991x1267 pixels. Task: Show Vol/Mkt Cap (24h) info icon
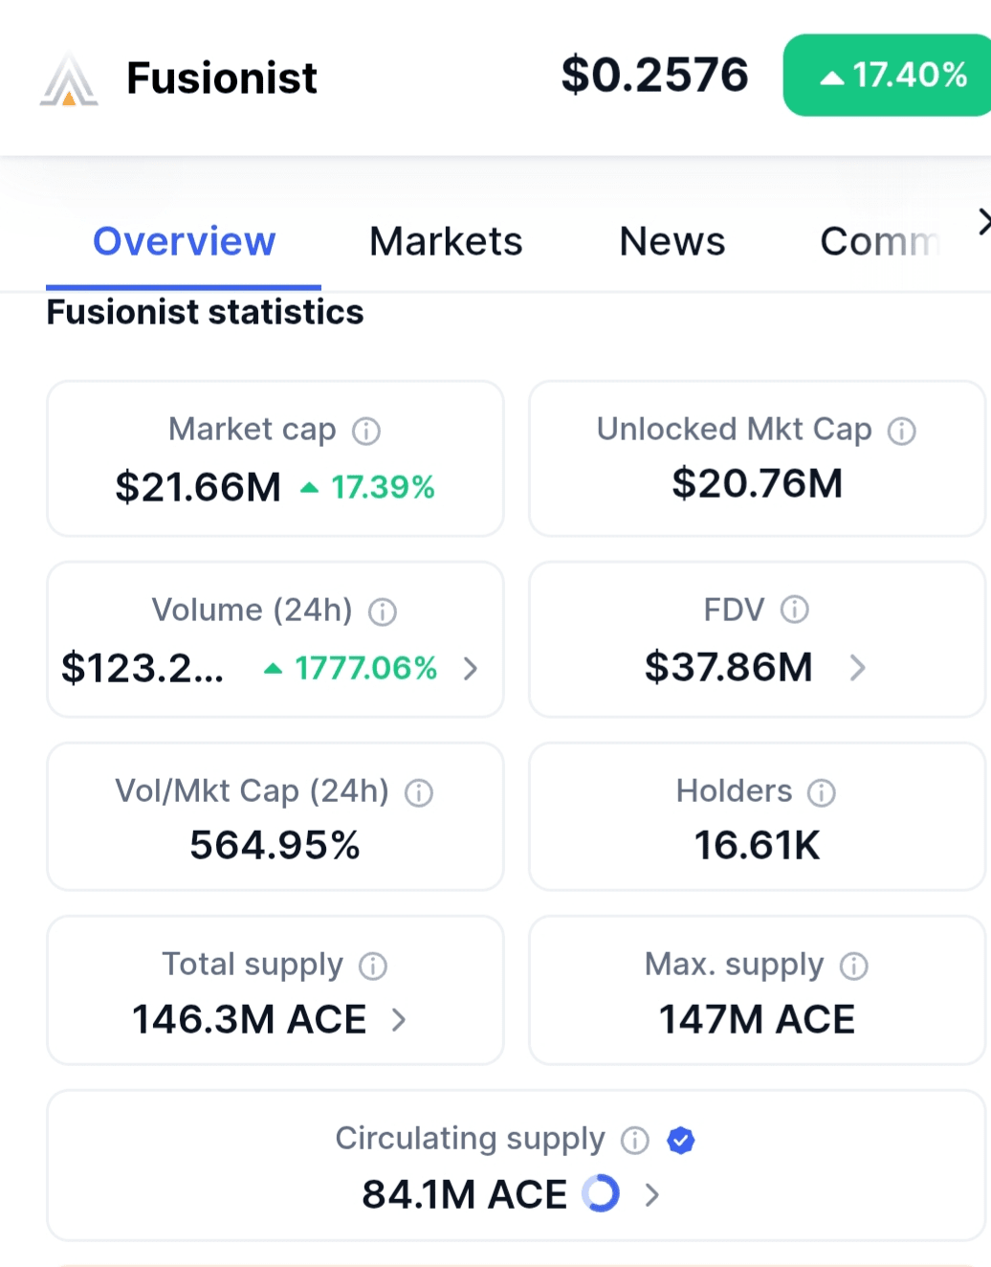(419, 792)
